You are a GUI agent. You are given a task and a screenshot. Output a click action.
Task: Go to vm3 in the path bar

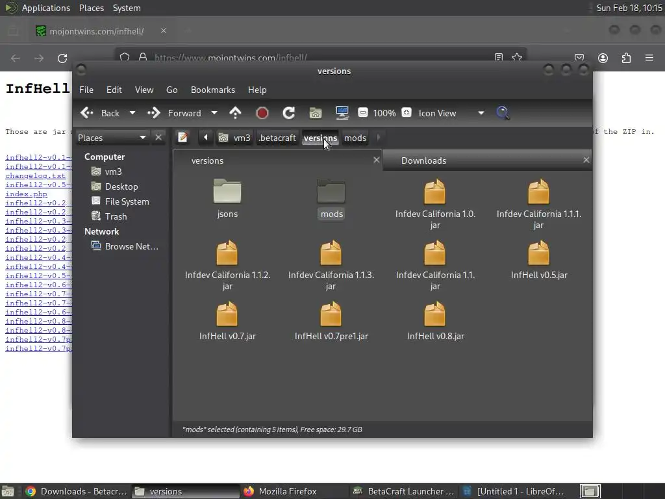coord(234,138)
